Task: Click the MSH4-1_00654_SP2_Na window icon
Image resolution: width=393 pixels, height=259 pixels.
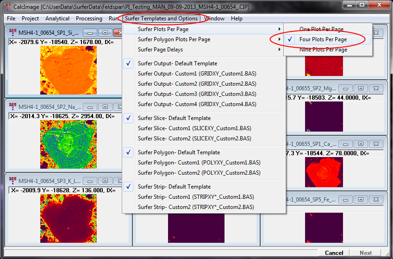Action: pos(12,107)
